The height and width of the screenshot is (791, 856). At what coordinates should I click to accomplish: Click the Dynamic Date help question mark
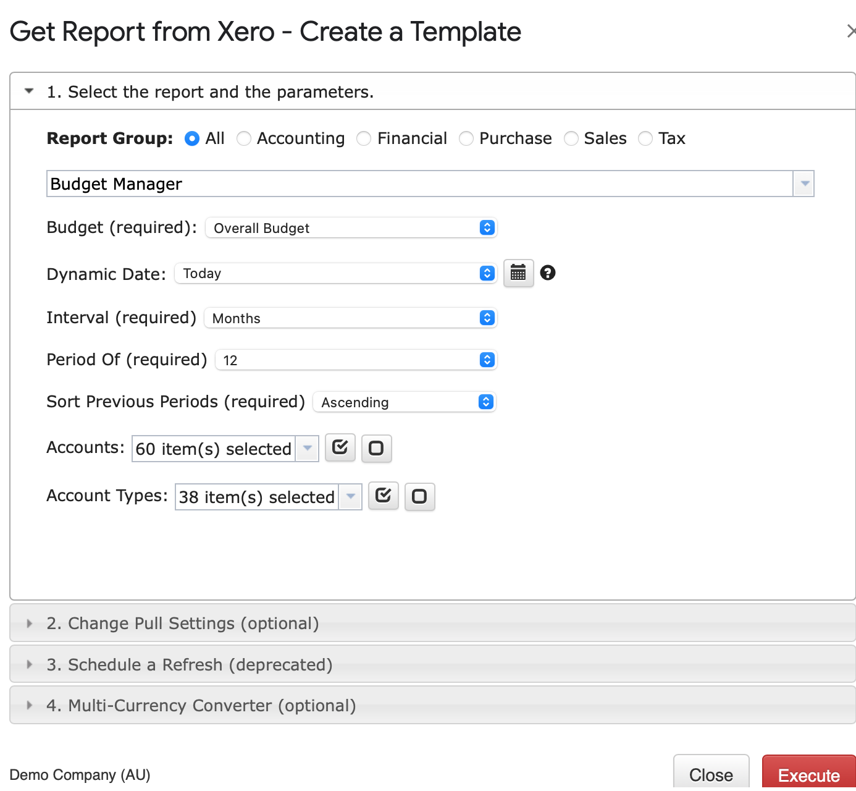tap(548, 273)
